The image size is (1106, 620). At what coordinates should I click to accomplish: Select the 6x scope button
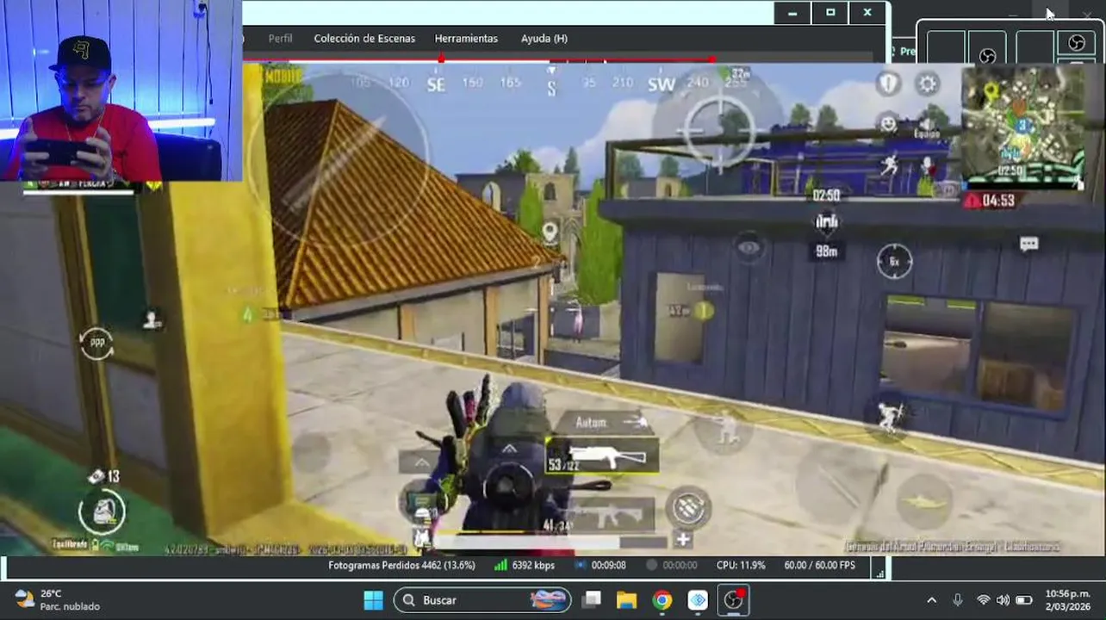[894, 261]
